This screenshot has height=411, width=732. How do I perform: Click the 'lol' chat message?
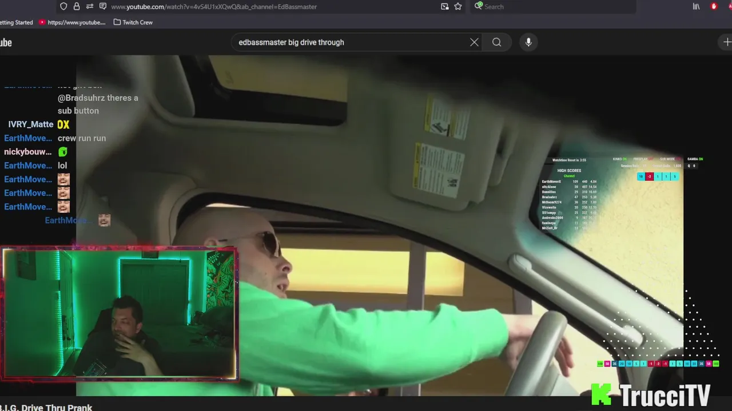pos(62,166)
